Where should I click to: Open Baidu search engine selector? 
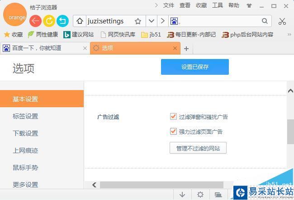175,21
